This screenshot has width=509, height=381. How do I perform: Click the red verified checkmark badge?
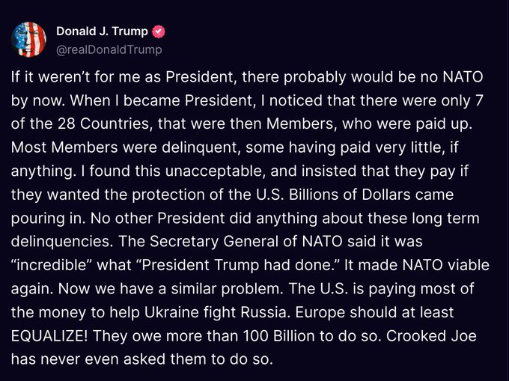(159, 31)
